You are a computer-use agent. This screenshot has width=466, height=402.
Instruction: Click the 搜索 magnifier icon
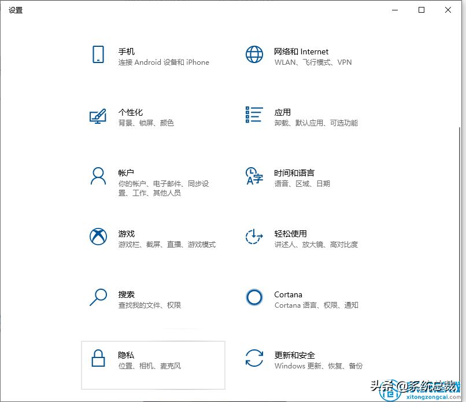click(x=98, y=298)
